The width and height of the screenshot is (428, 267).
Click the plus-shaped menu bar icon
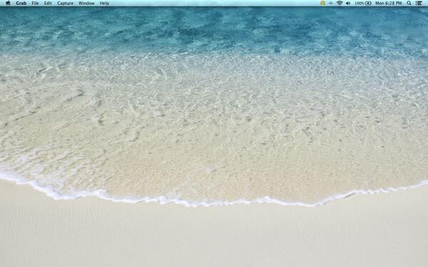pos(331,3)
